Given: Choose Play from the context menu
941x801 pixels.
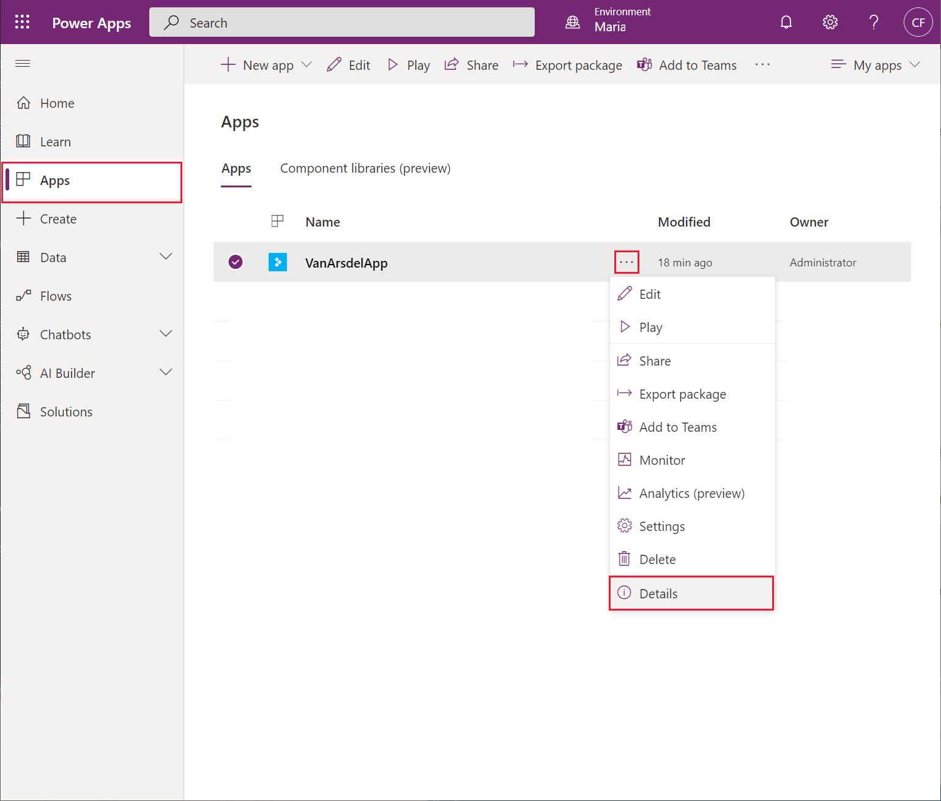Looking at the screenshot, I should click(692, 327).
